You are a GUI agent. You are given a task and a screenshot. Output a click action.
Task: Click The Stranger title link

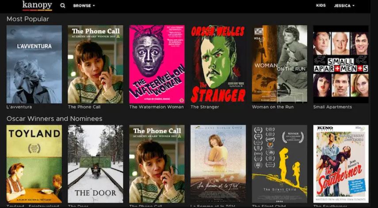[x=205, y=107]
